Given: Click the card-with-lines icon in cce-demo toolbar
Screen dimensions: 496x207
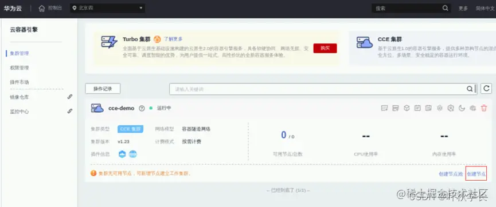Looking at the screenshot, I should 396,108.
